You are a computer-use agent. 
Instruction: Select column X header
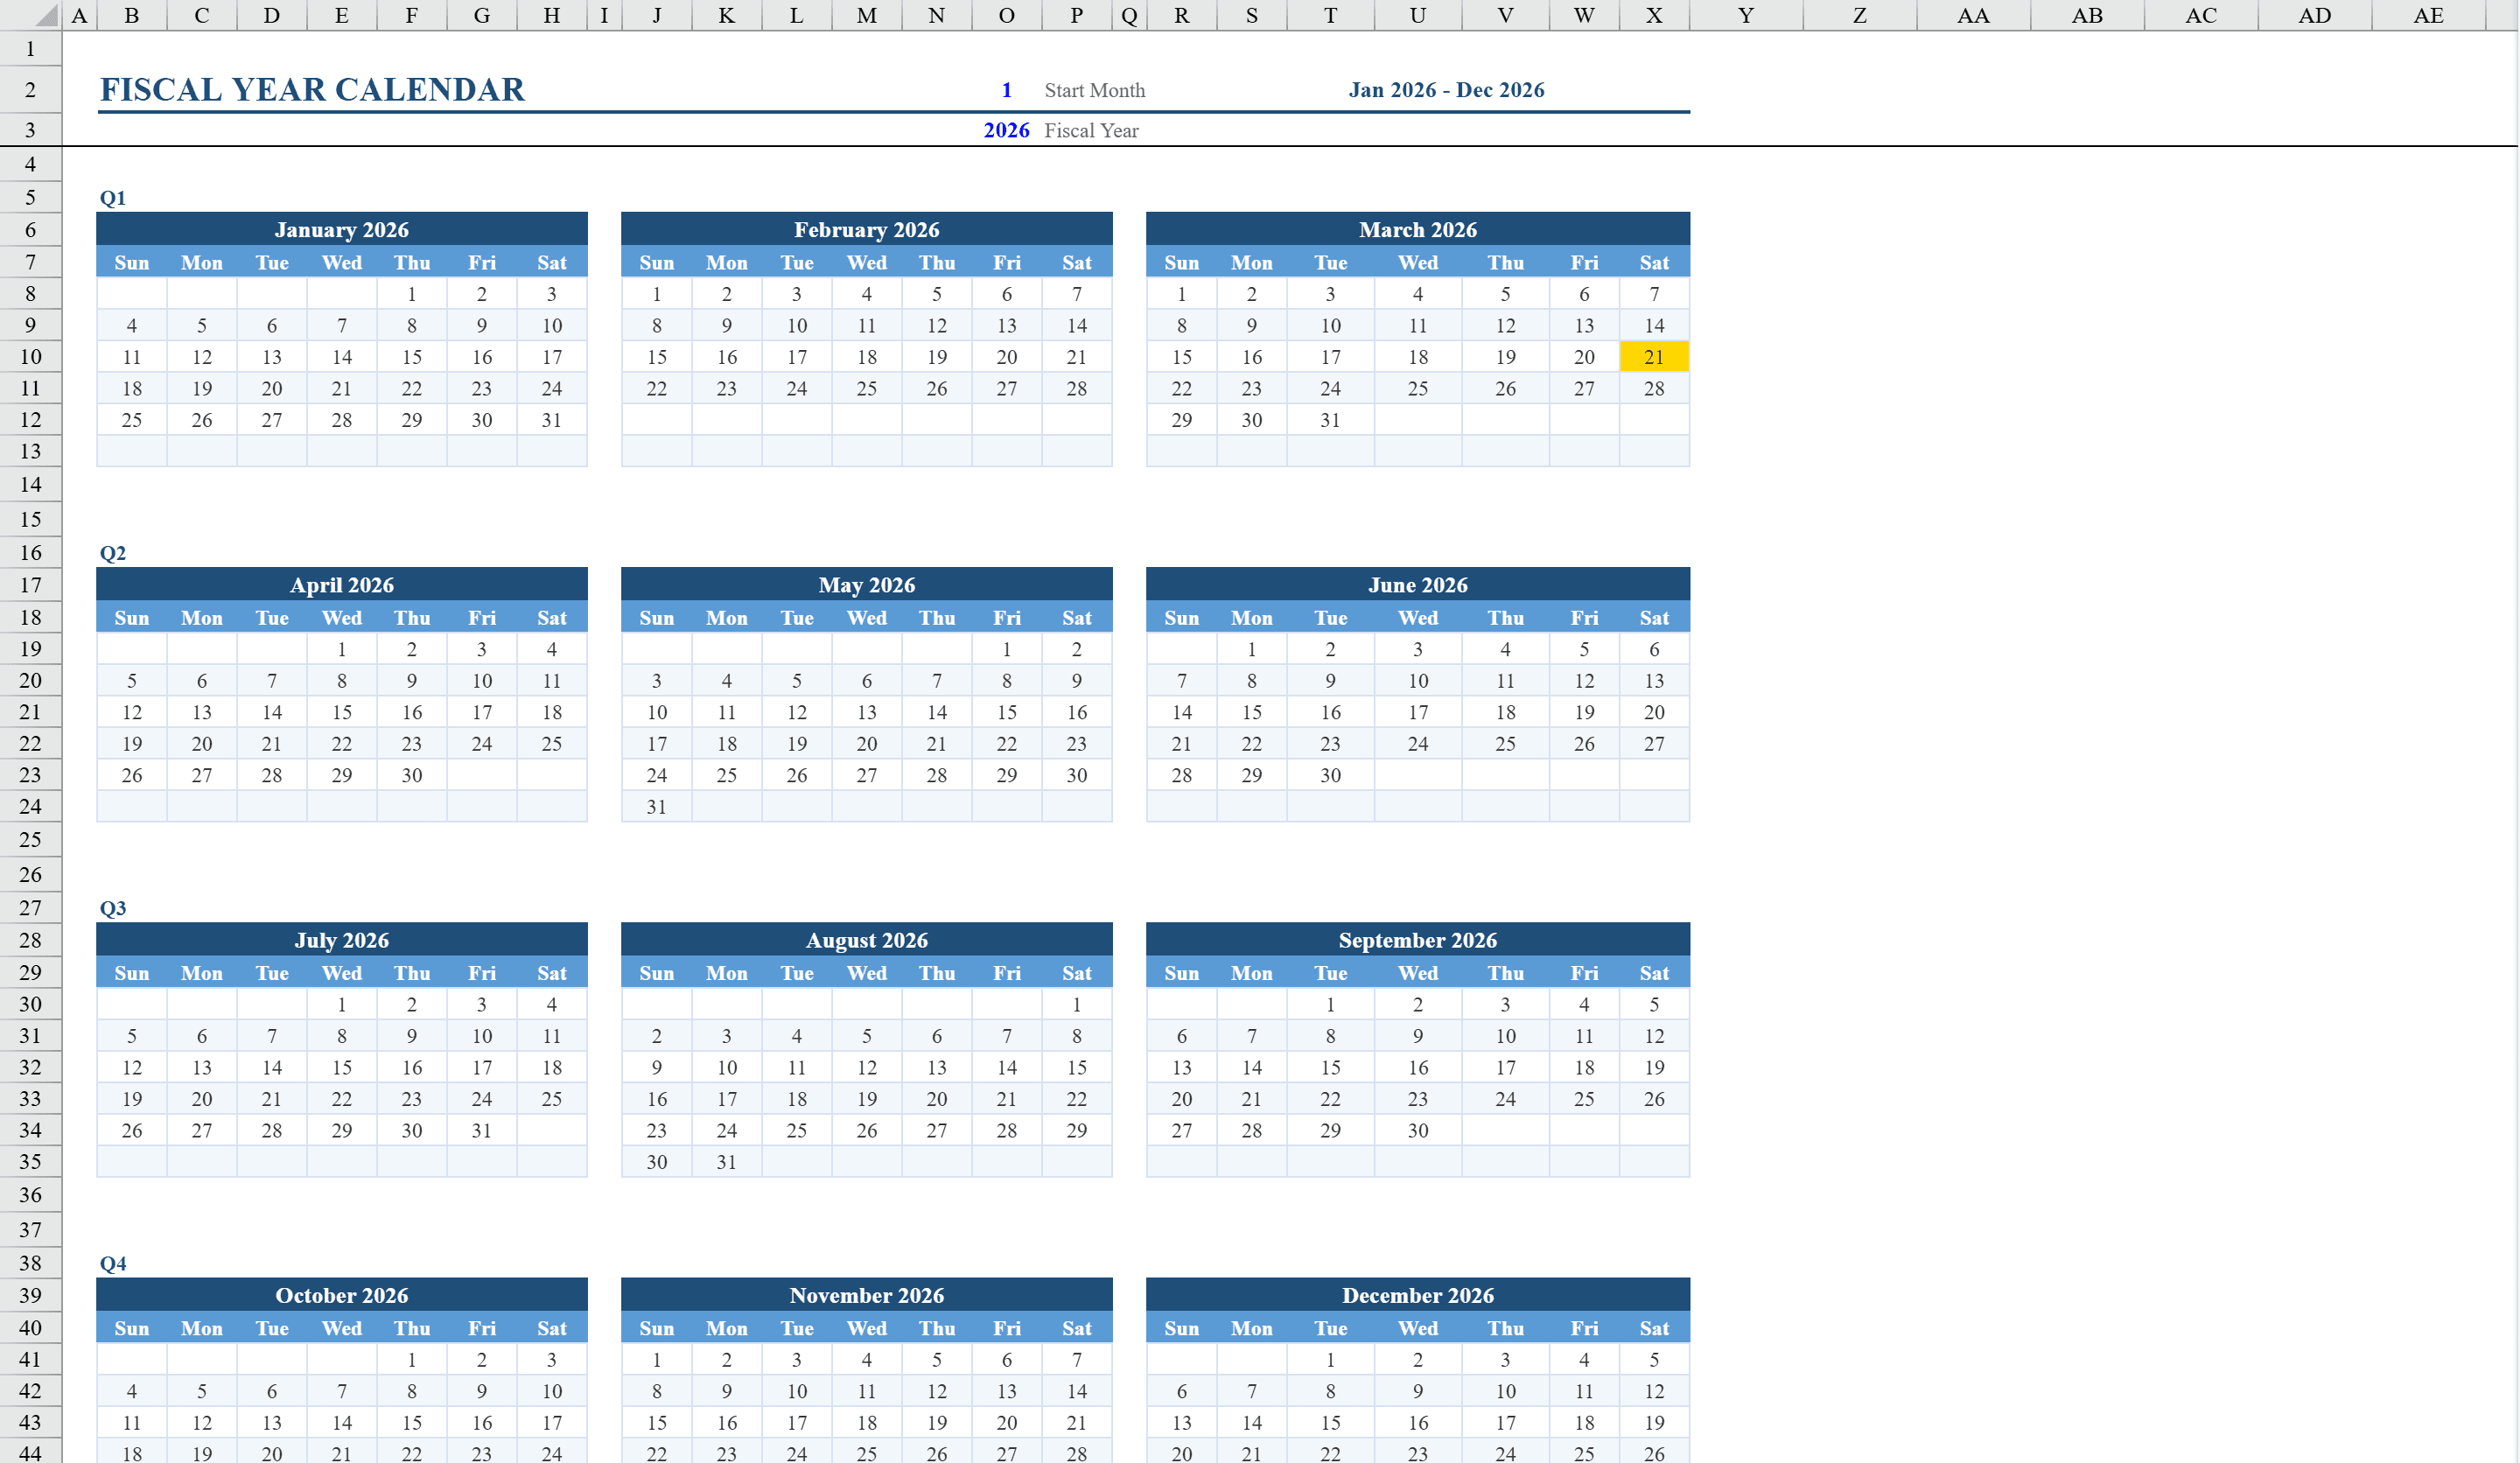click(1655, 15)
